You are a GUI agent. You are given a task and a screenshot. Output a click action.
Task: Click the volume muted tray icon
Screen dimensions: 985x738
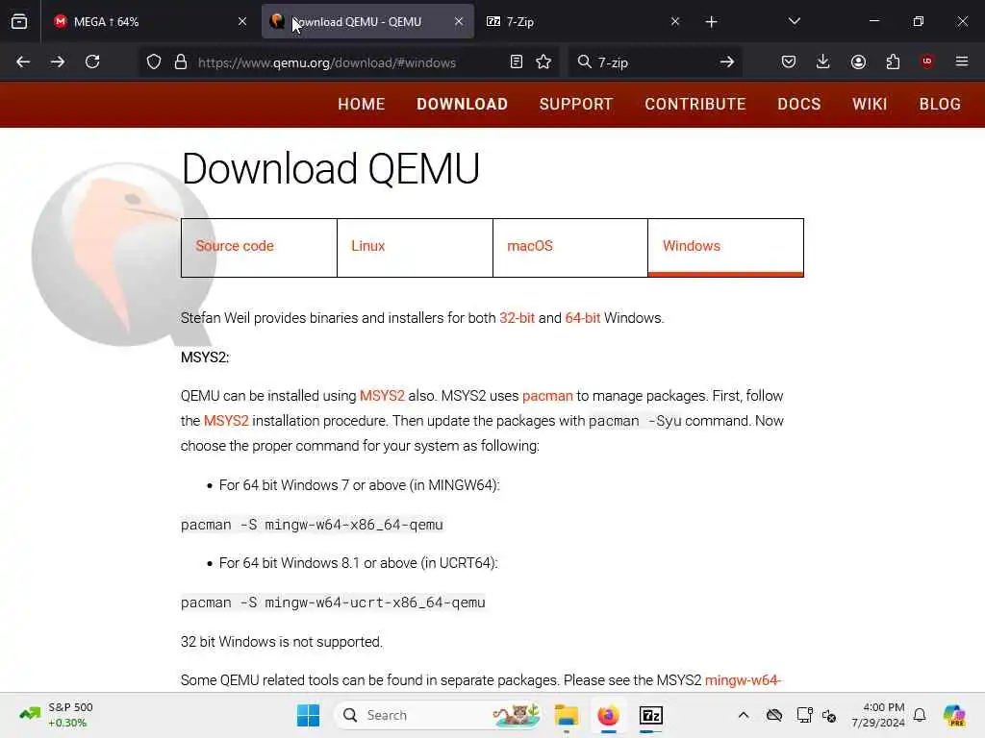(x=829, y=715)
